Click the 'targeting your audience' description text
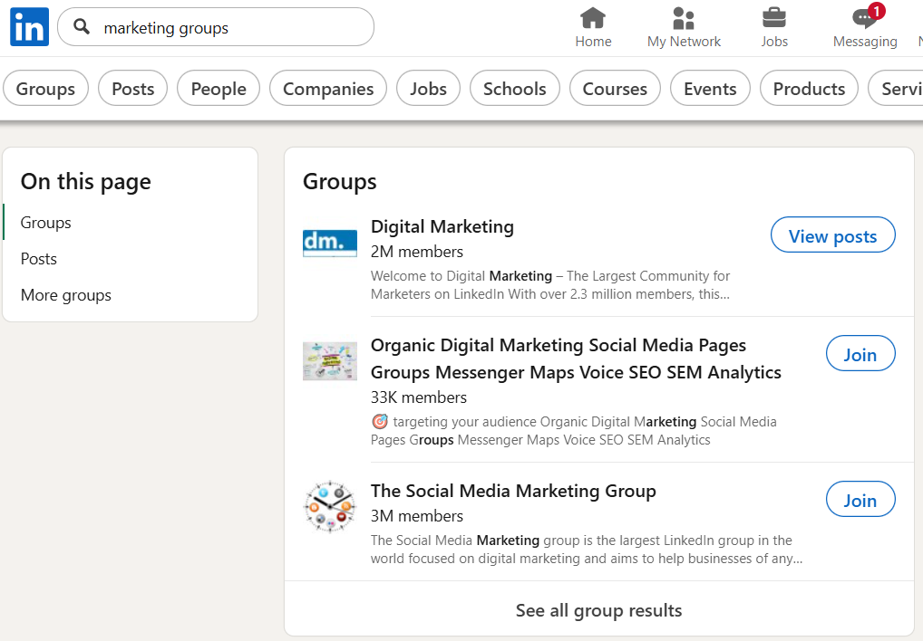The width and height of the screenshot is (923, 641). coord(574,431)
